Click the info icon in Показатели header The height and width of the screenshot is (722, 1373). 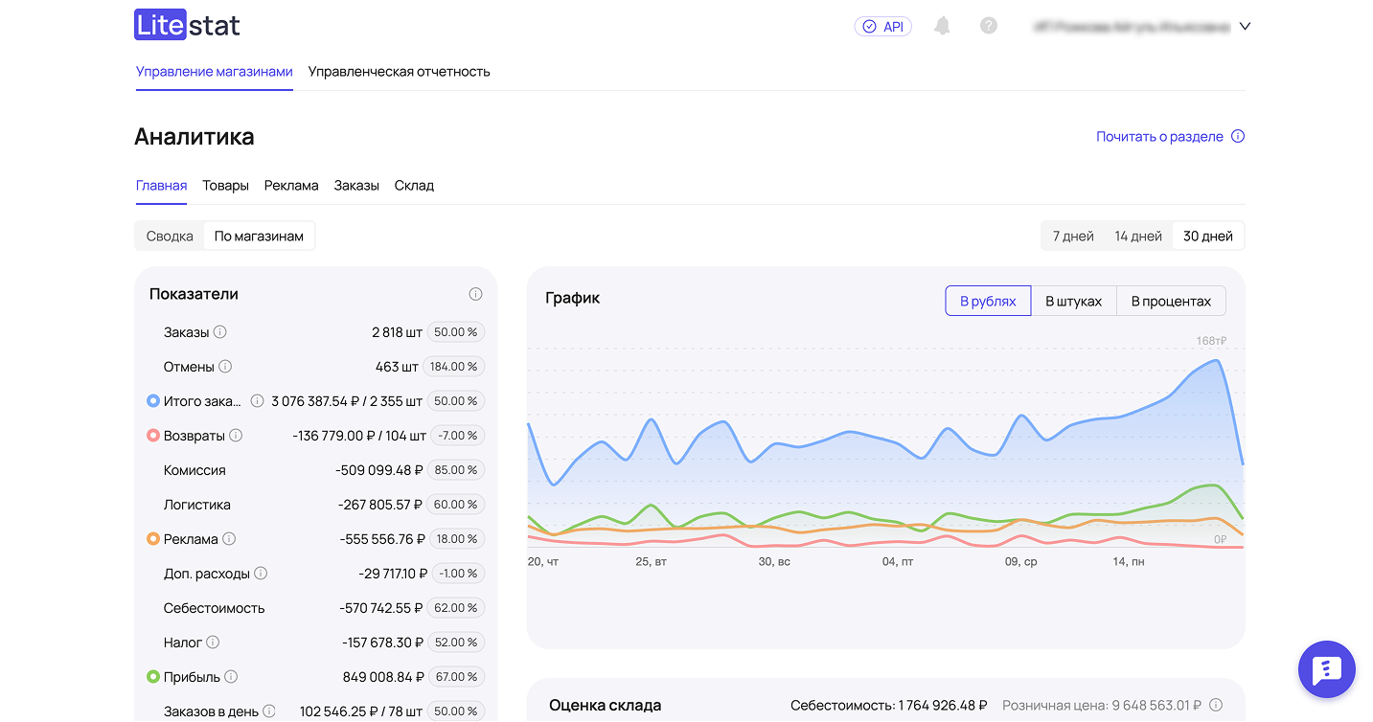[475, 294]
